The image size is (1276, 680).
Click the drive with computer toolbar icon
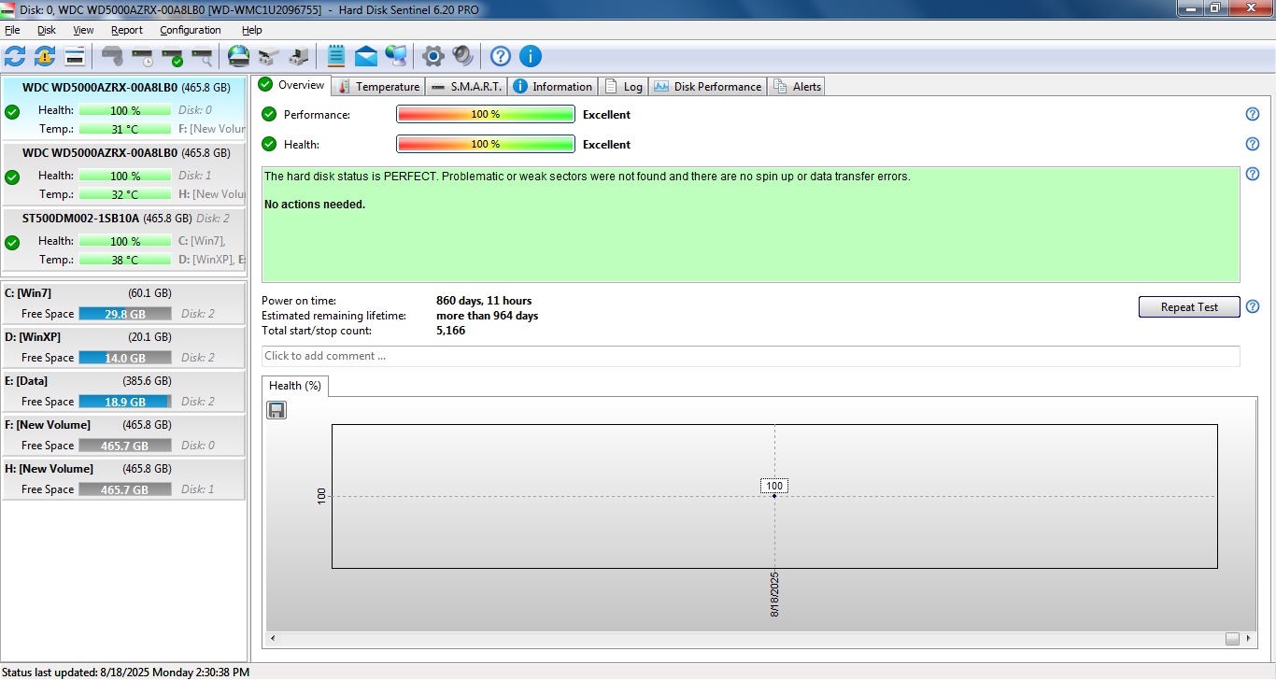[x=299, y=56]
